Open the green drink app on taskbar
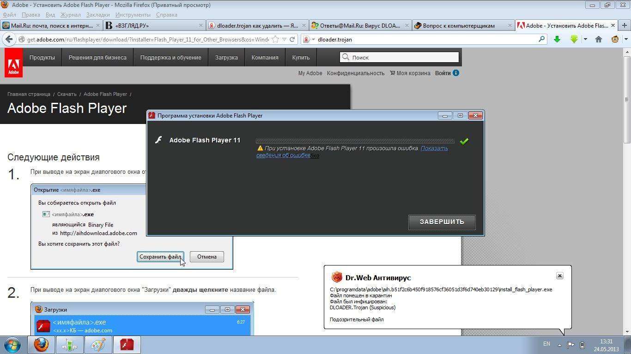The image size is (631, 354). coord(70,345)
